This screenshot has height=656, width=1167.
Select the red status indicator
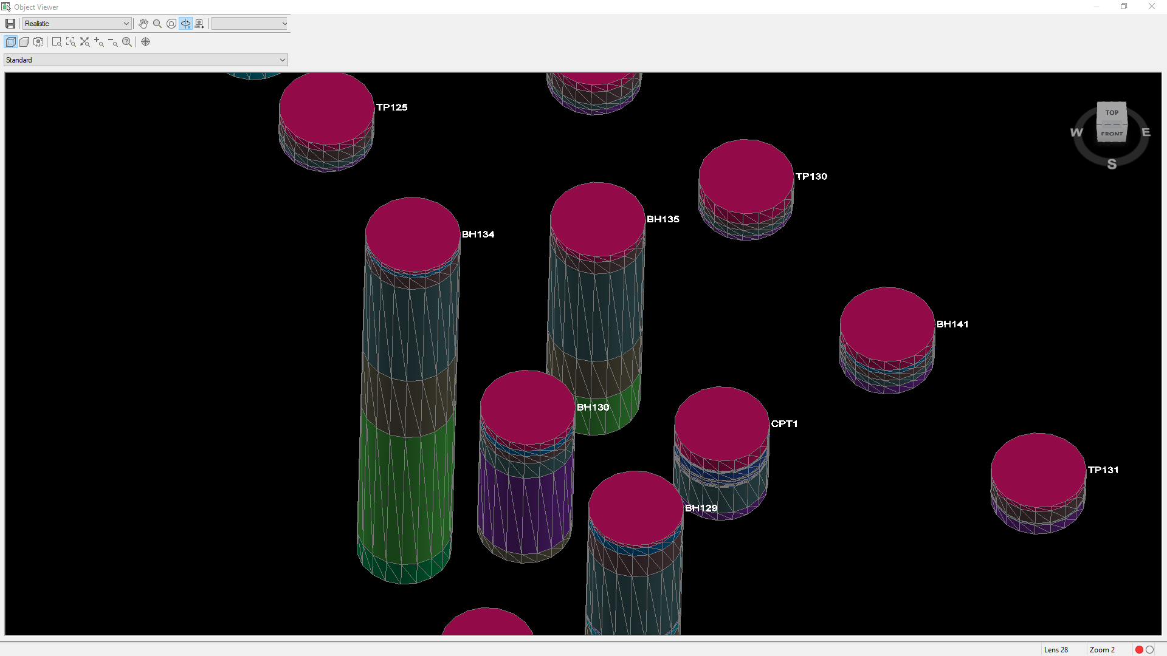click(1138, 649)
